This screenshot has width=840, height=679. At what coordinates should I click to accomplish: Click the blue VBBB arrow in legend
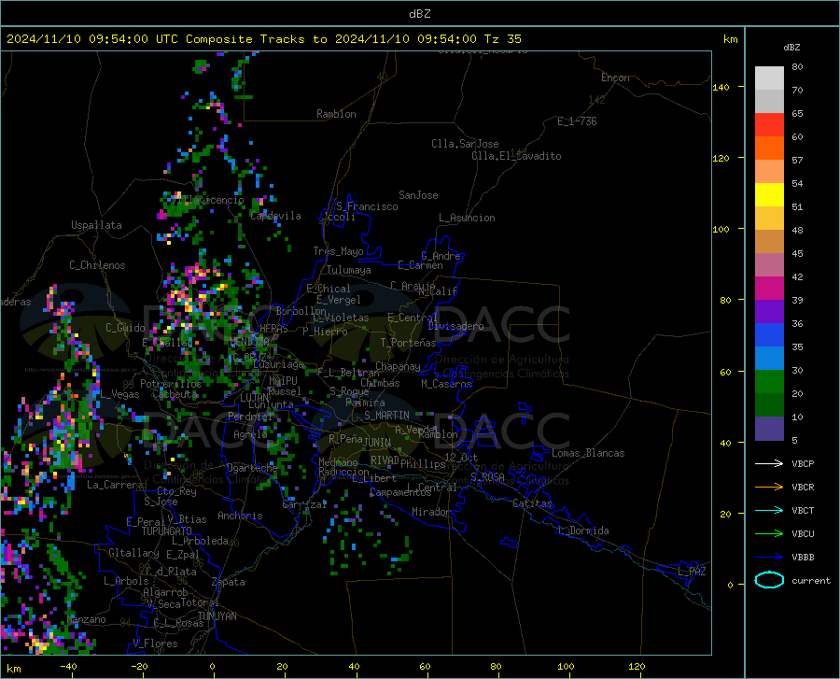(x=769, y=558)
